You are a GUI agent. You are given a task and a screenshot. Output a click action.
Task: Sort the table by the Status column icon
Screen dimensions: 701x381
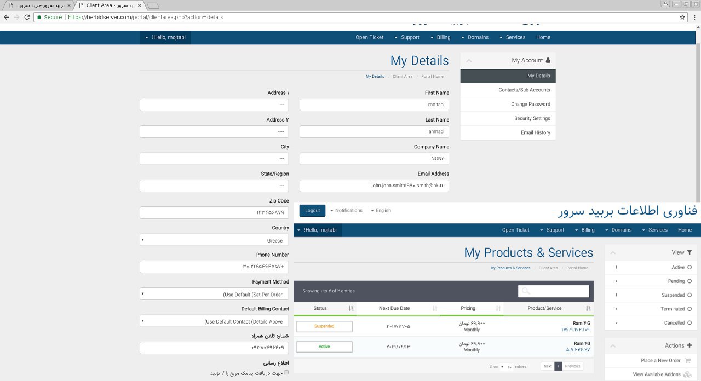[351, 309]
